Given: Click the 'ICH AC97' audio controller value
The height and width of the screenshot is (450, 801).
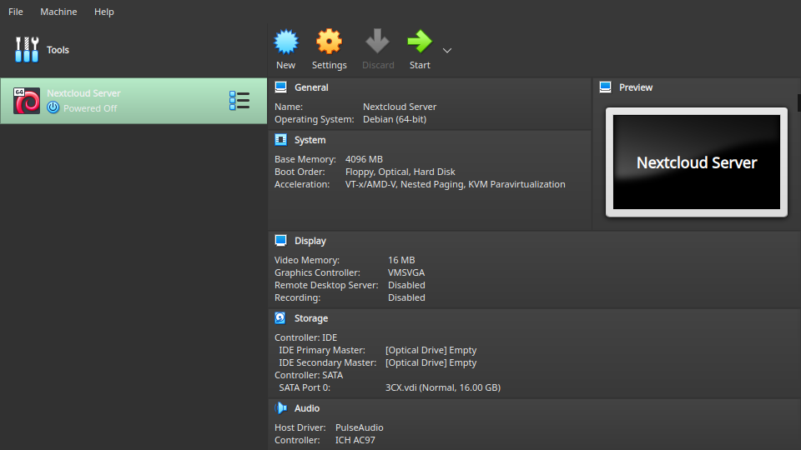Looking at the screenshot, I should coord(355,440).
